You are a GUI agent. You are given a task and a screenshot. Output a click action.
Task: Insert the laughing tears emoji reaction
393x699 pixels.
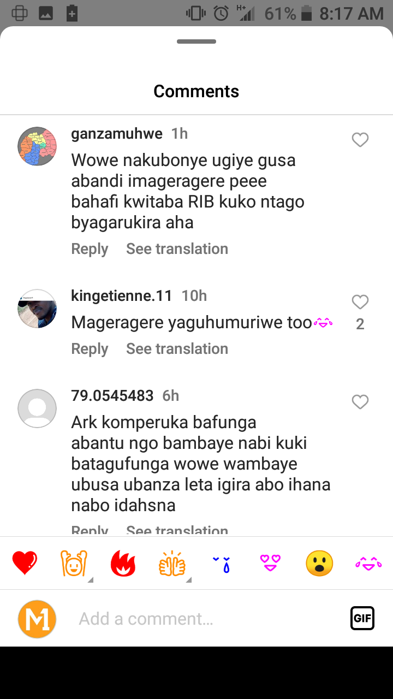368,564
